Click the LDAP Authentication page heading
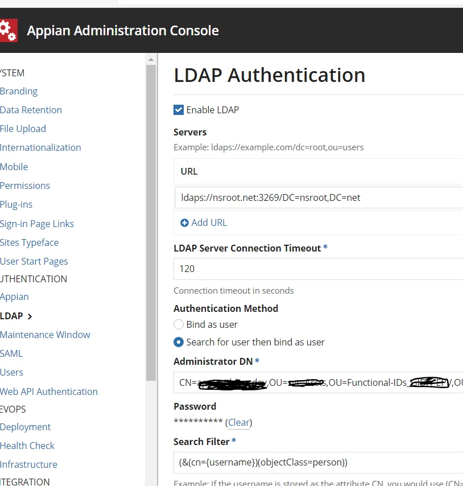The image size is (463, 486). (270, 75)
